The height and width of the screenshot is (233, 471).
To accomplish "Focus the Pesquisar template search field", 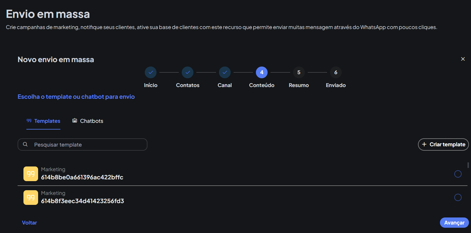I will click(88, 144).
